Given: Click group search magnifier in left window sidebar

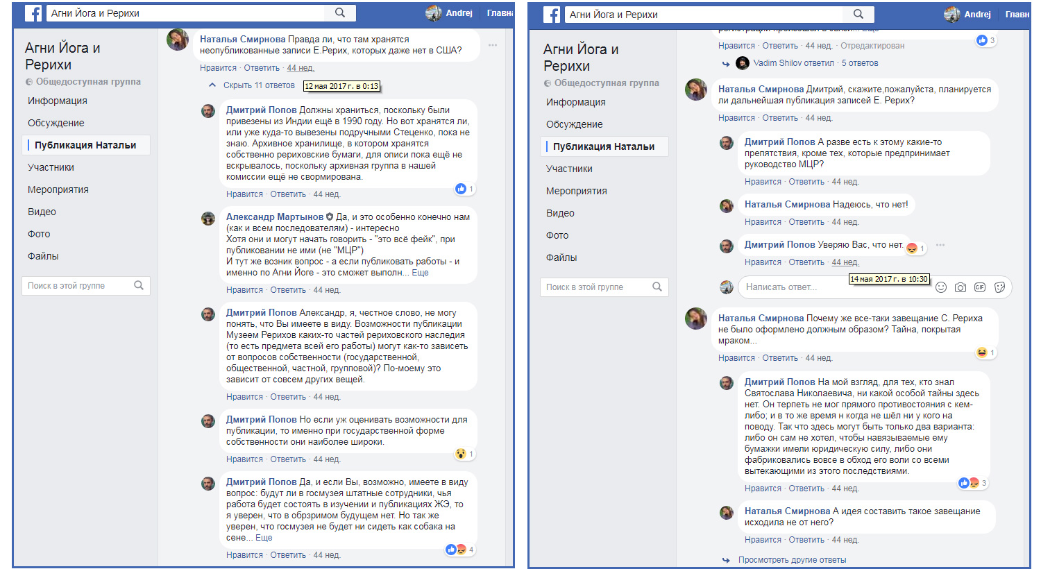Looking at the screenshot, I should point(139,285).
